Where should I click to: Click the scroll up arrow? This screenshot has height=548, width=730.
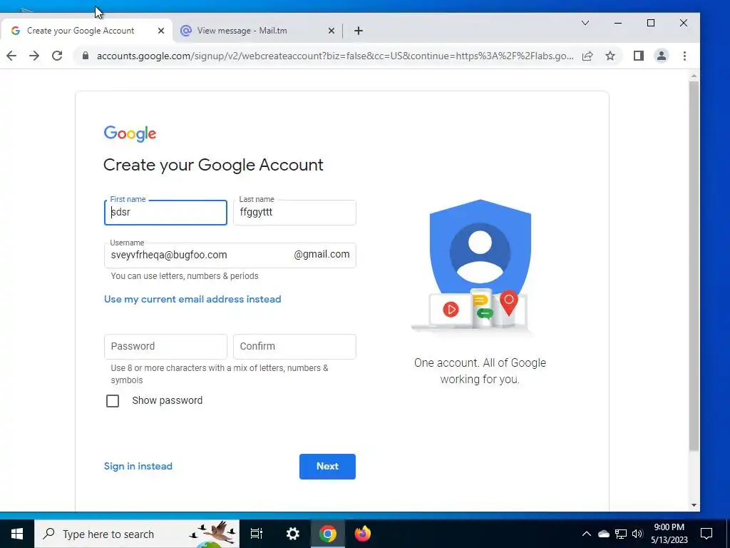point(694,76)
